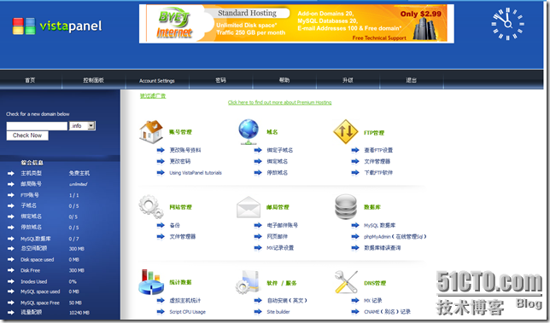This screenshot has height=323, width=550.
Task: Open the 控制面板 menu item
Action: pos(93,80)
